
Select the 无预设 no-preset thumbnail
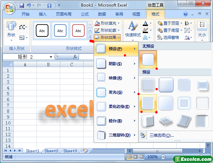tap(148, 59)
